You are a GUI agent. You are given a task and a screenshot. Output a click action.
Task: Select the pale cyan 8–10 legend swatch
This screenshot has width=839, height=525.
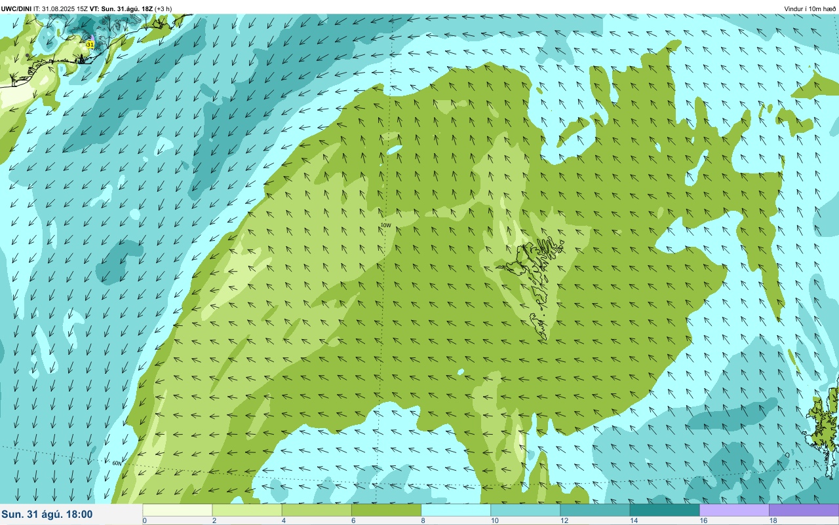click(456, 510)
